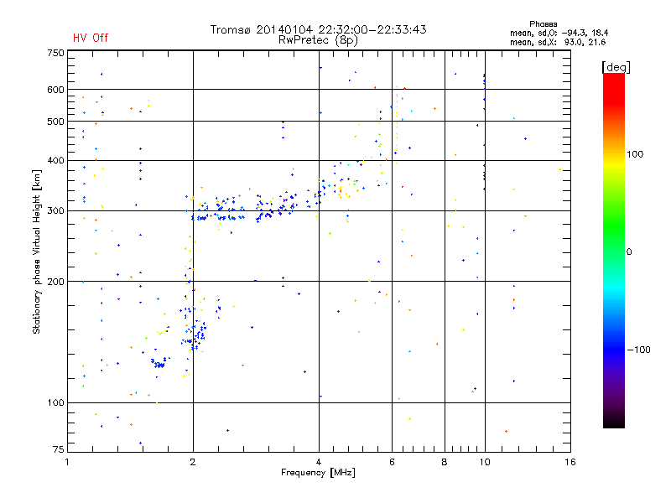Click the green band at 0 on the colorbar
Viewport: 671px width, 503px height.
(x=614, y=251)
